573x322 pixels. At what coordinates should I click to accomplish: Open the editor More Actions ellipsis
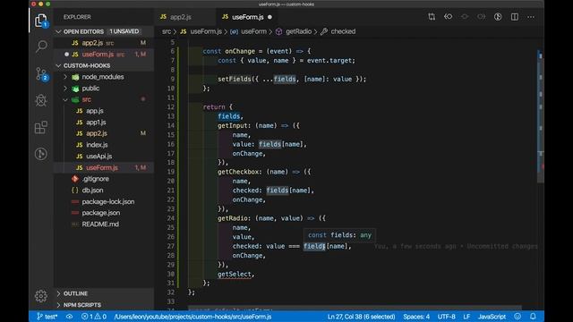(531, 17)
